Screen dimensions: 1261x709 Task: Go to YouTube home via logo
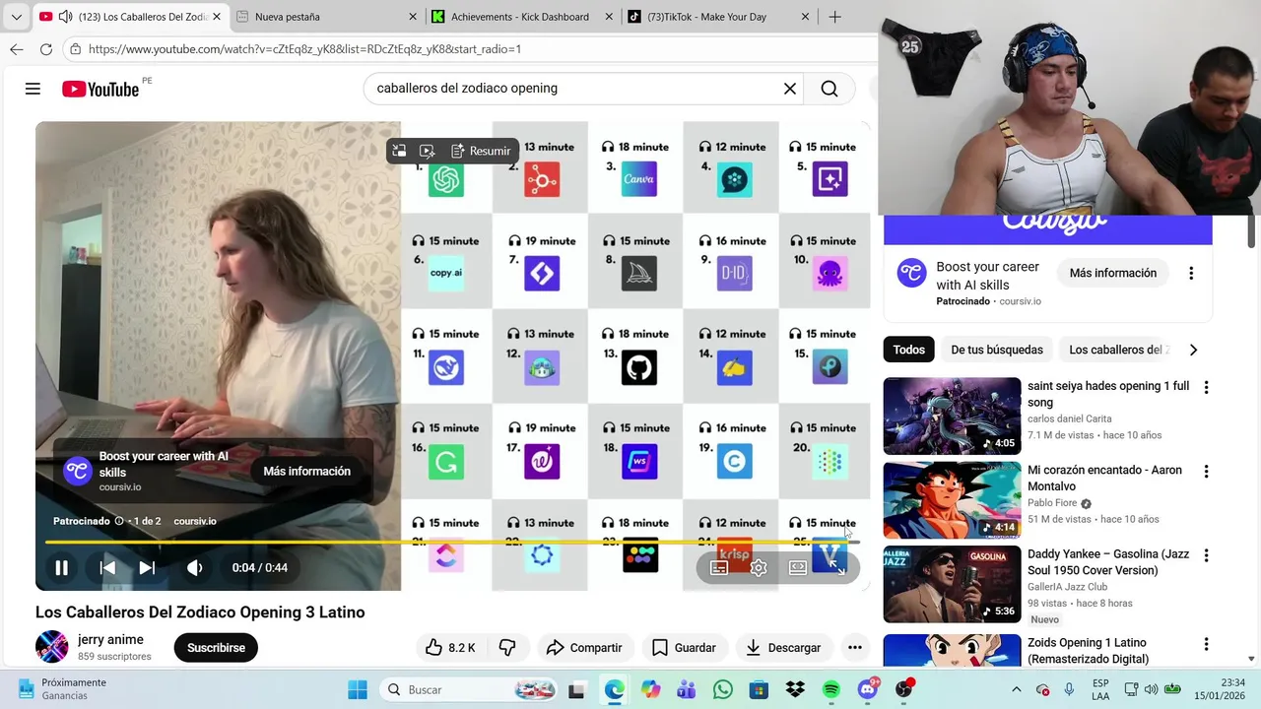pos(100,89)
